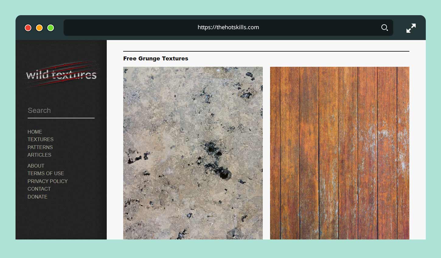Click the search underline area to focus search
This screenshot has height=258, width=441.
61,117
